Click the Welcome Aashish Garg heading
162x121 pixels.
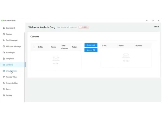tap(42, 27)
